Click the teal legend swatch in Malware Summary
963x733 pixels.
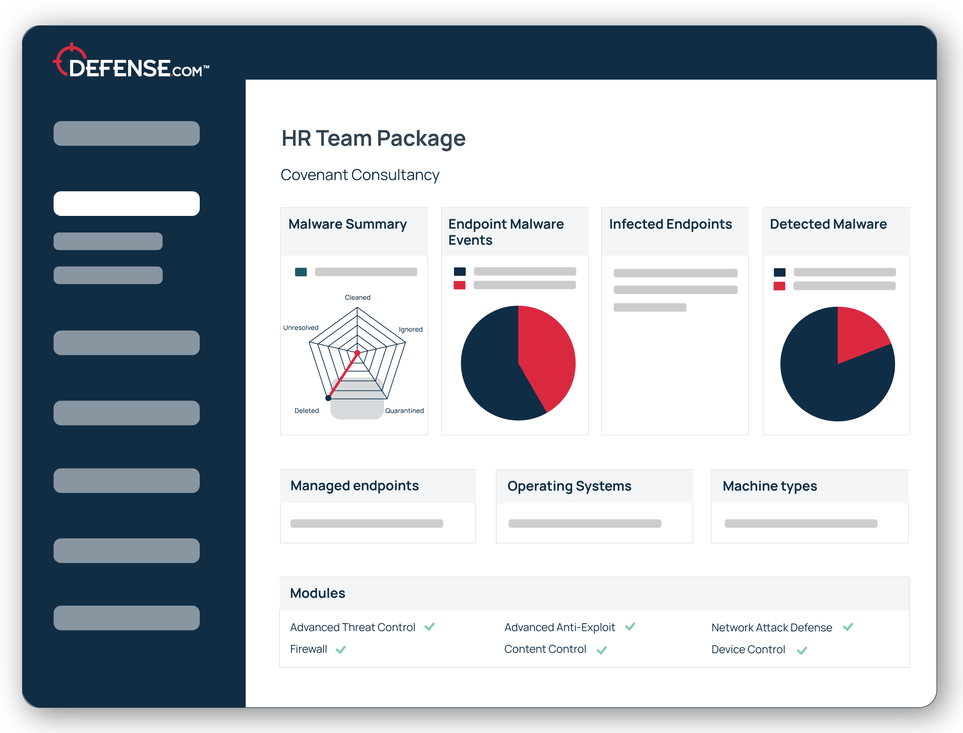(x=301, y=271)
